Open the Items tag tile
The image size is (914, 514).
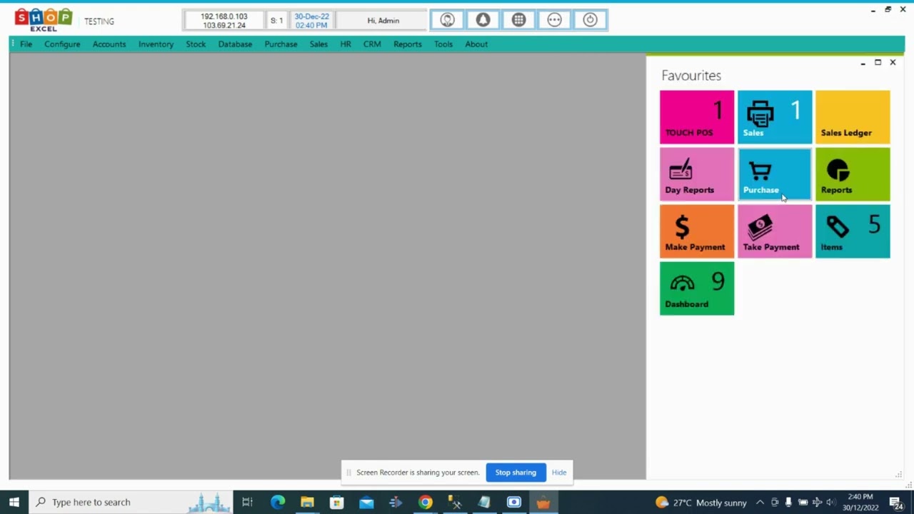[x=853, y=231]
